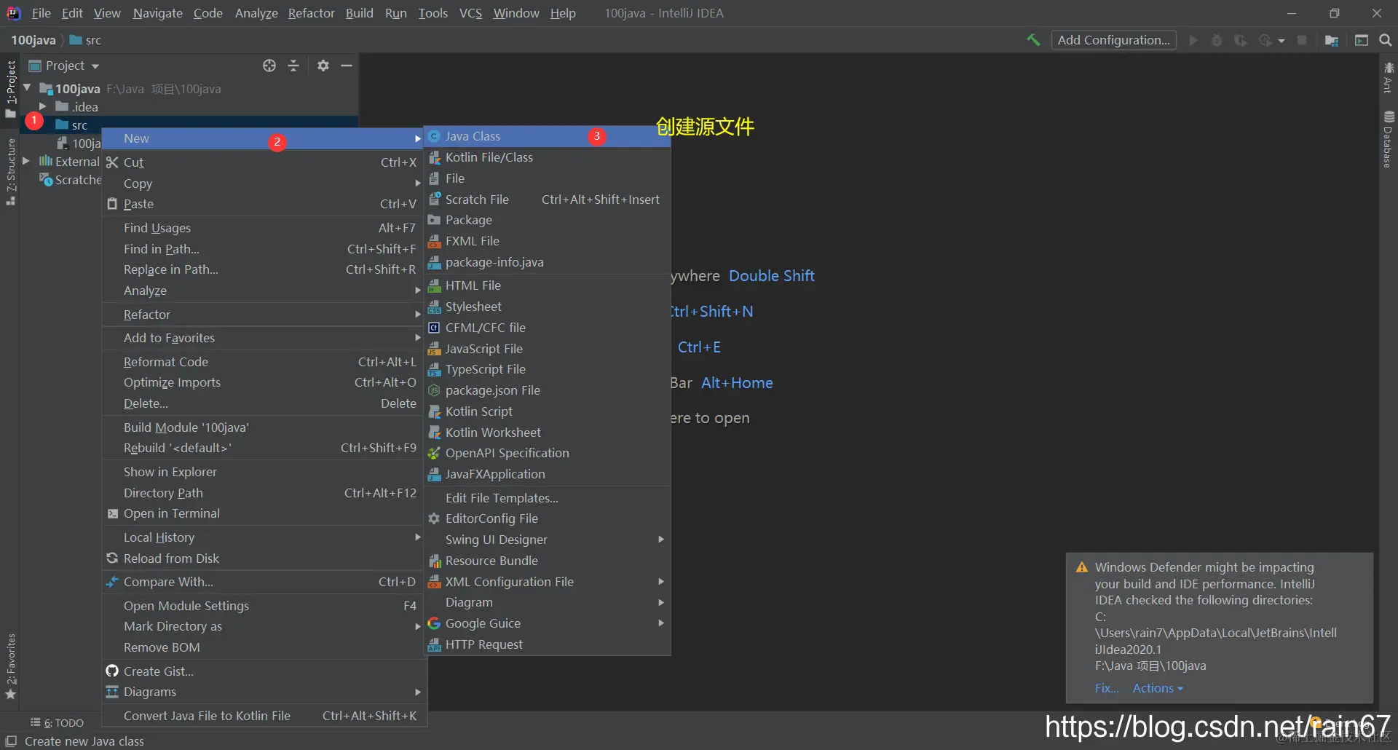This screenshot has width=1398, height=750.
Task: Click the tool windows quick-access icon in status bar
Action: 10,741
